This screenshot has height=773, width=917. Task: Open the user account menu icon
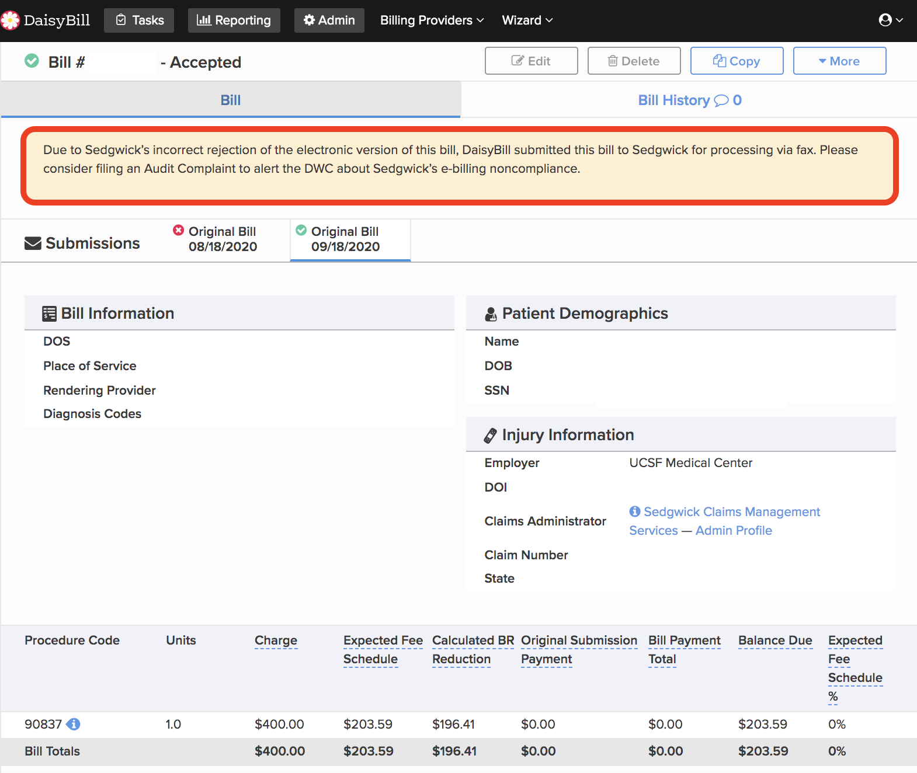pos(885,20)
